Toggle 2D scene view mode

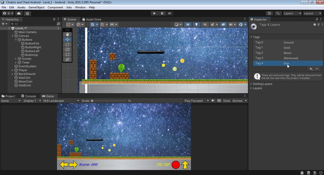point(188,24)
